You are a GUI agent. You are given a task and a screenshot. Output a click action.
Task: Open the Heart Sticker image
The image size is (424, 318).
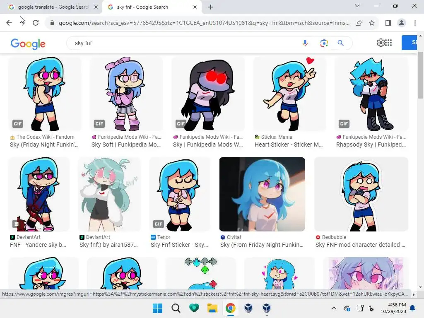(290, 94)
